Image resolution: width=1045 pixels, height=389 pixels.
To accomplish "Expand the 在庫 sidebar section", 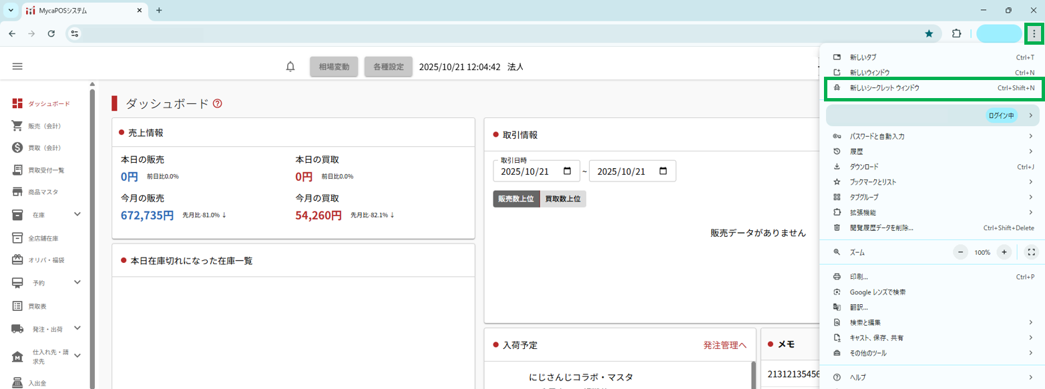I will [x=77, y=214].
